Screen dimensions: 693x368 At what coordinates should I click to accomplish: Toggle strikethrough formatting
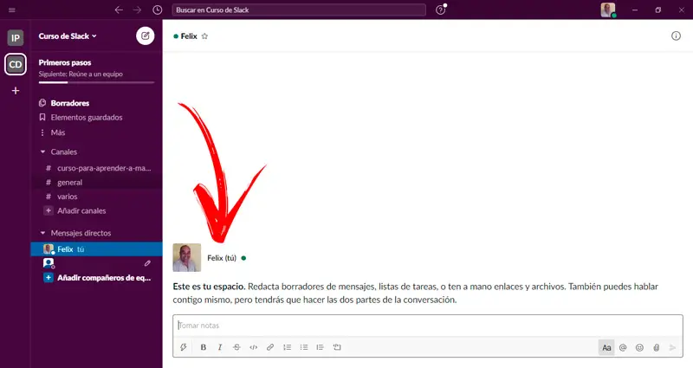(x=236, y=347)
